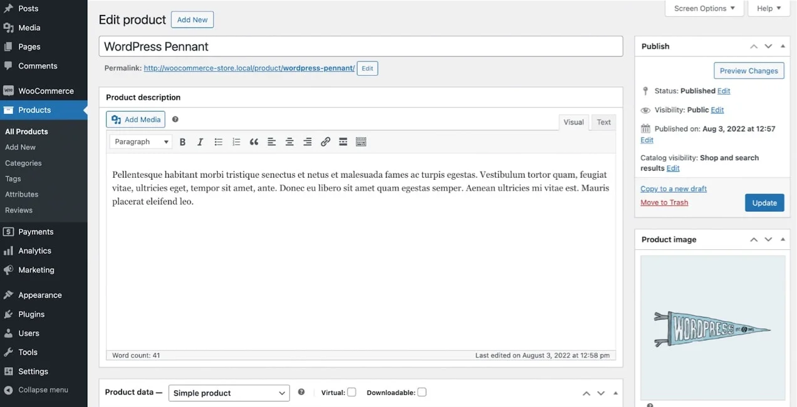Open the Paragraph format dropdown
797x407 pixels.
point(141,142)
